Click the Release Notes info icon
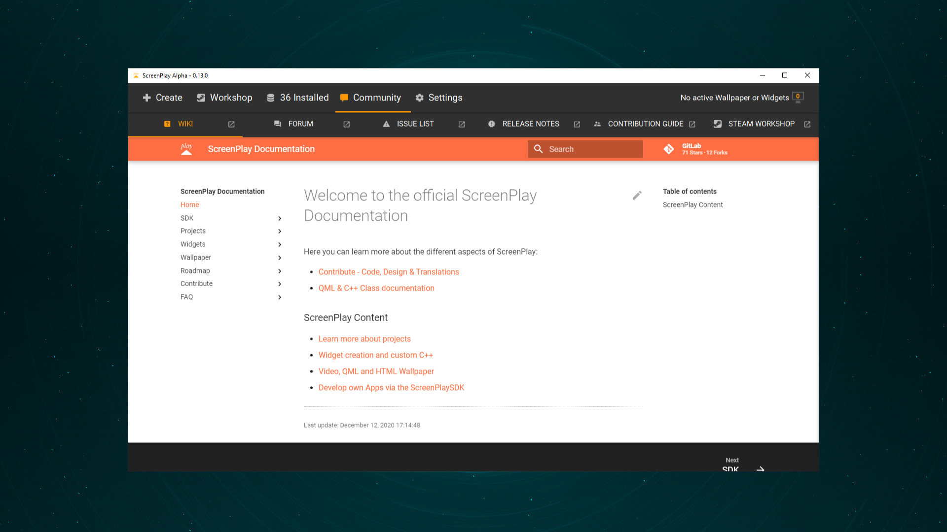The height and width of the screenshot is (532, 947). (x=491, y=124)
